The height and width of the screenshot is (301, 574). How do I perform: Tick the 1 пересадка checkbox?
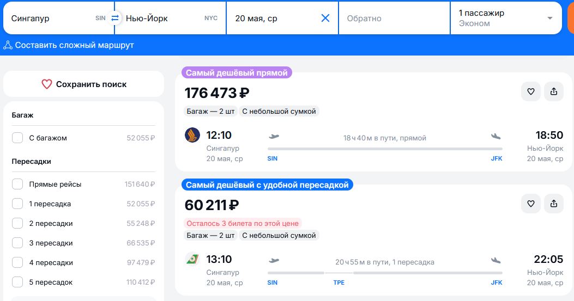pos(17,204)
